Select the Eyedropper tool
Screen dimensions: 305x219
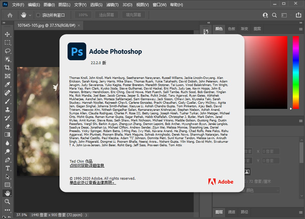[7, 84]
